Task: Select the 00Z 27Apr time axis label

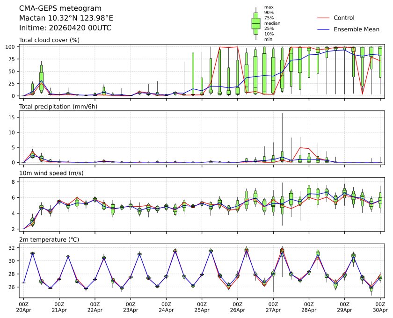Action: [x=273, y=307]
